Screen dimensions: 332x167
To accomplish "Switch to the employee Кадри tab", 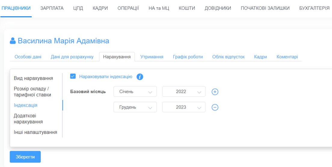I will coord(260,57).
